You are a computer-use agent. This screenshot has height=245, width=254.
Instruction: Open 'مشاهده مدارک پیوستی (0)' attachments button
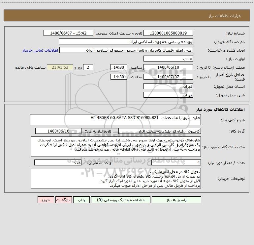coord(121,200)
